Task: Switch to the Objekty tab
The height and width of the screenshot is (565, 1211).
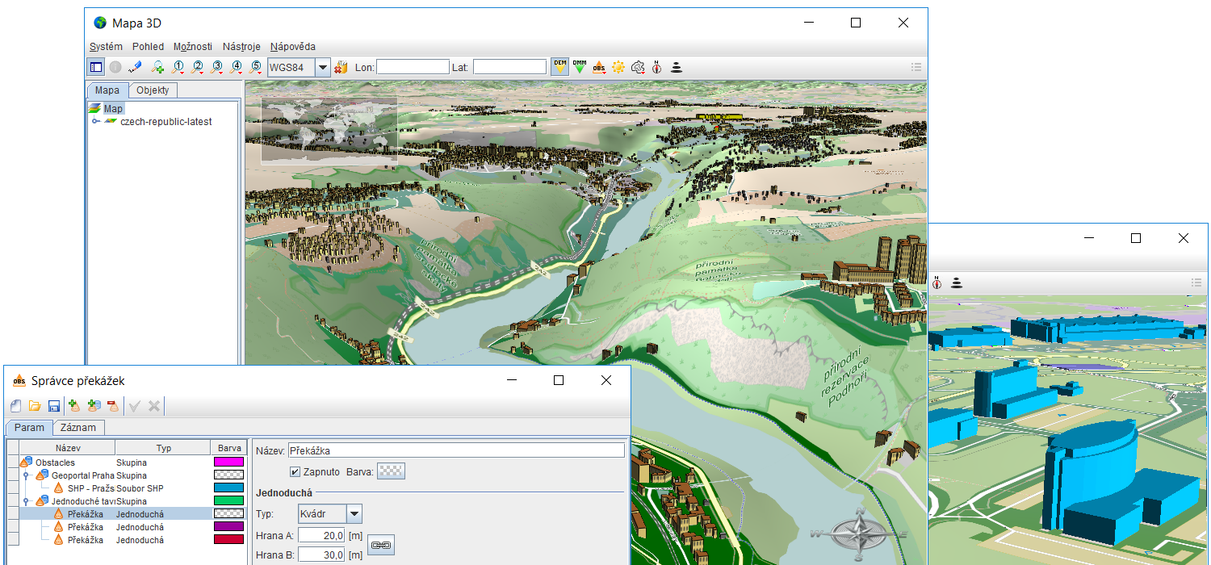Action: pos(153,90)
